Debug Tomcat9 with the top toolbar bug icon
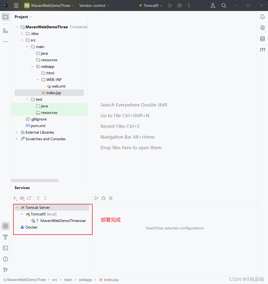 tap(179, 5)
